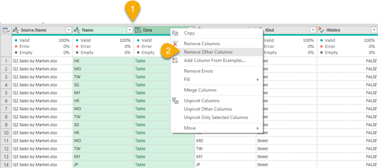Select Remove Errors from the context menu

tap(198, 71)
